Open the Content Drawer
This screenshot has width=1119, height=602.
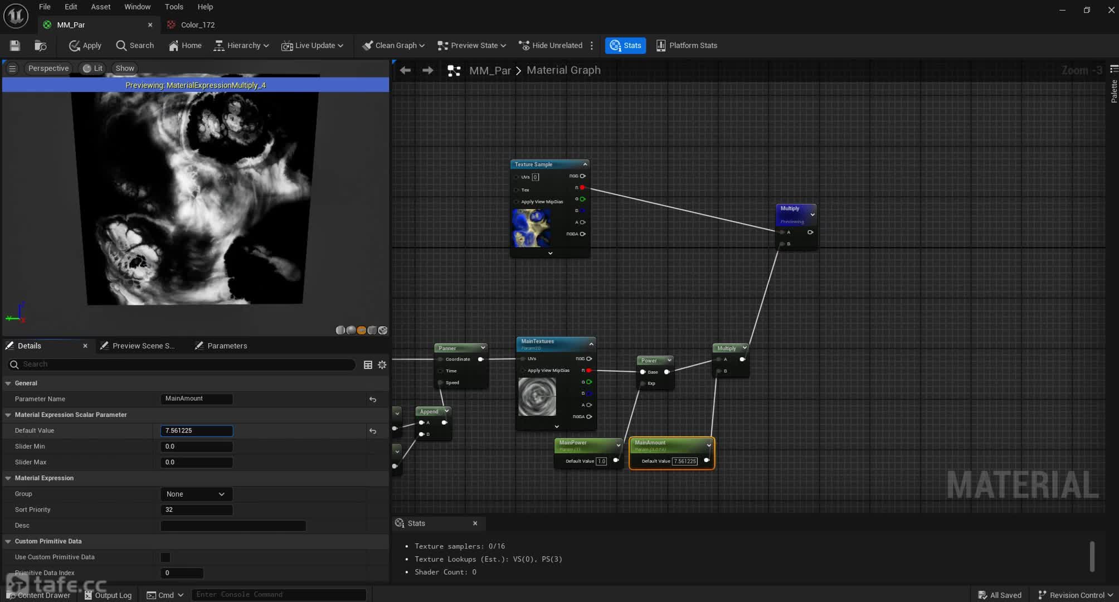point(38,595)
